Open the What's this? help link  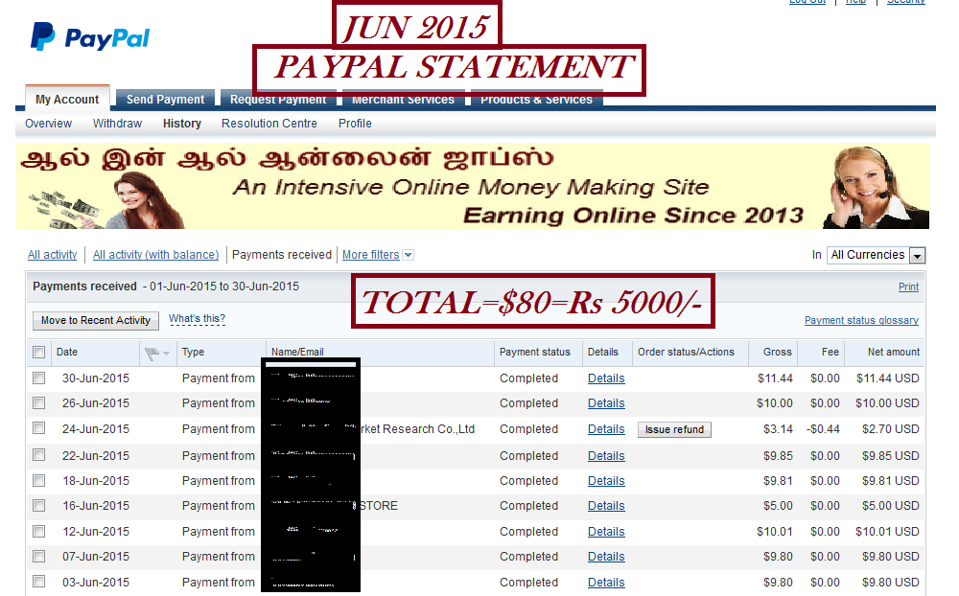coord(197,318)
